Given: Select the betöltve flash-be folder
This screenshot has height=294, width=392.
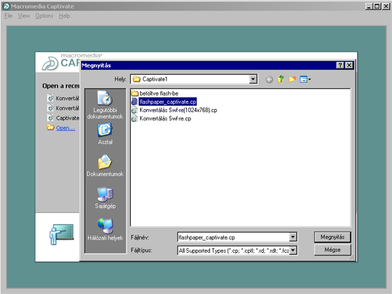Looking at the screenshot, I should click(155, 94).
